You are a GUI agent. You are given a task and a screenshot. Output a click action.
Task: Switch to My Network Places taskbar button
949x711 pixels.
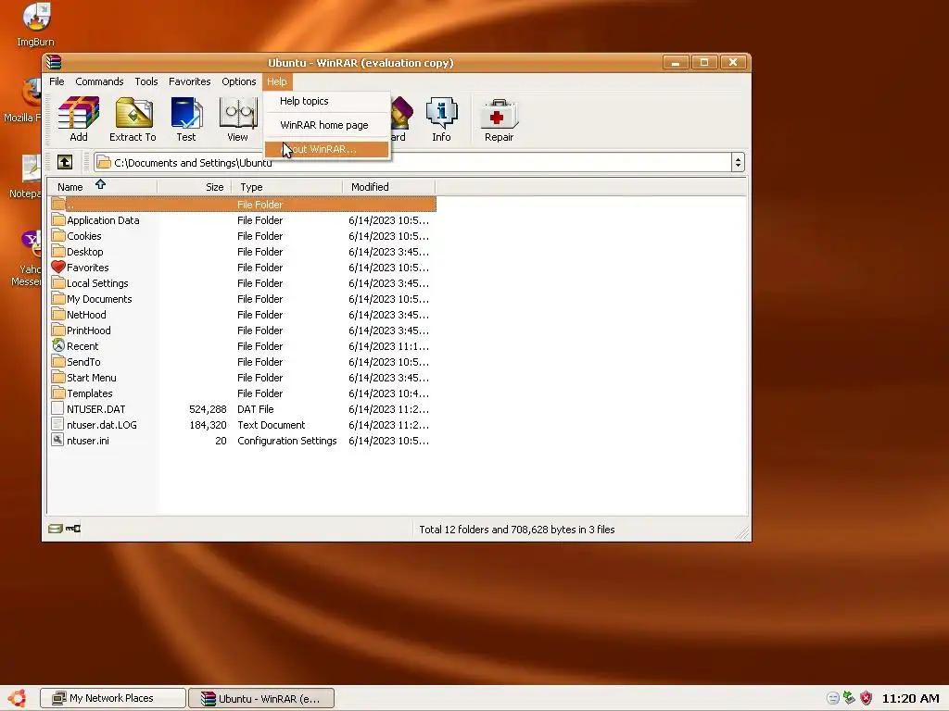tap(112, 698)
